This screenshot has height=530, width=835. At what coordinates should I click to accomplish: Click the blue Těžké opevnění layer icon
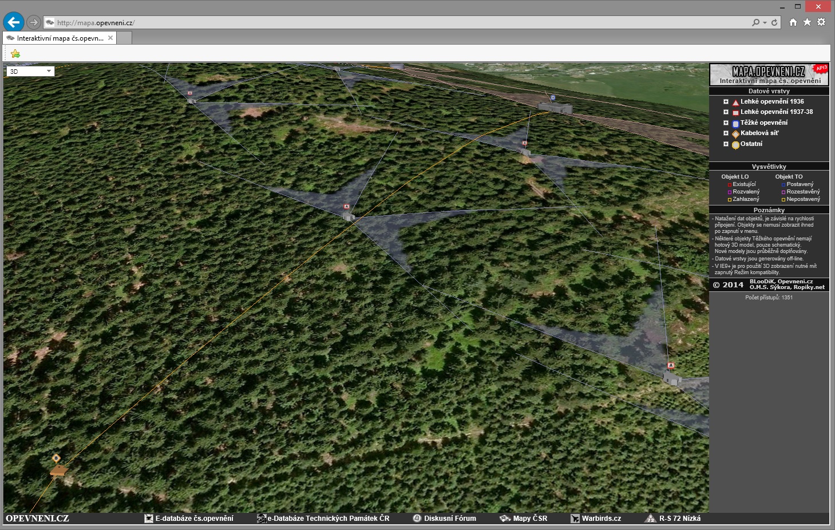pos(735,124)
